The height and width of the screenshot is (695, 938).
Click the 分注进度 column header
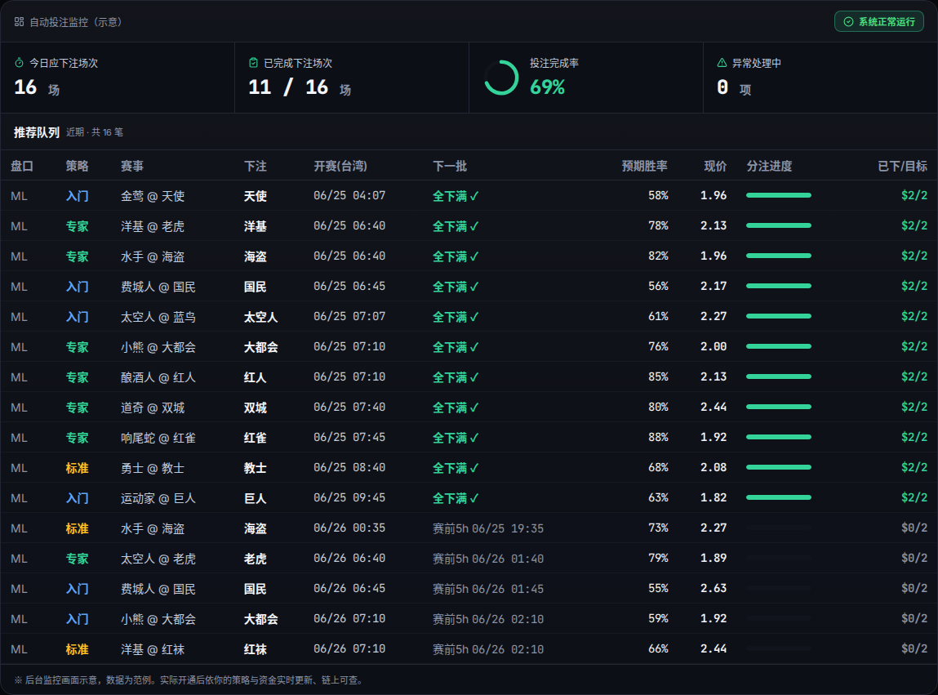769,166
